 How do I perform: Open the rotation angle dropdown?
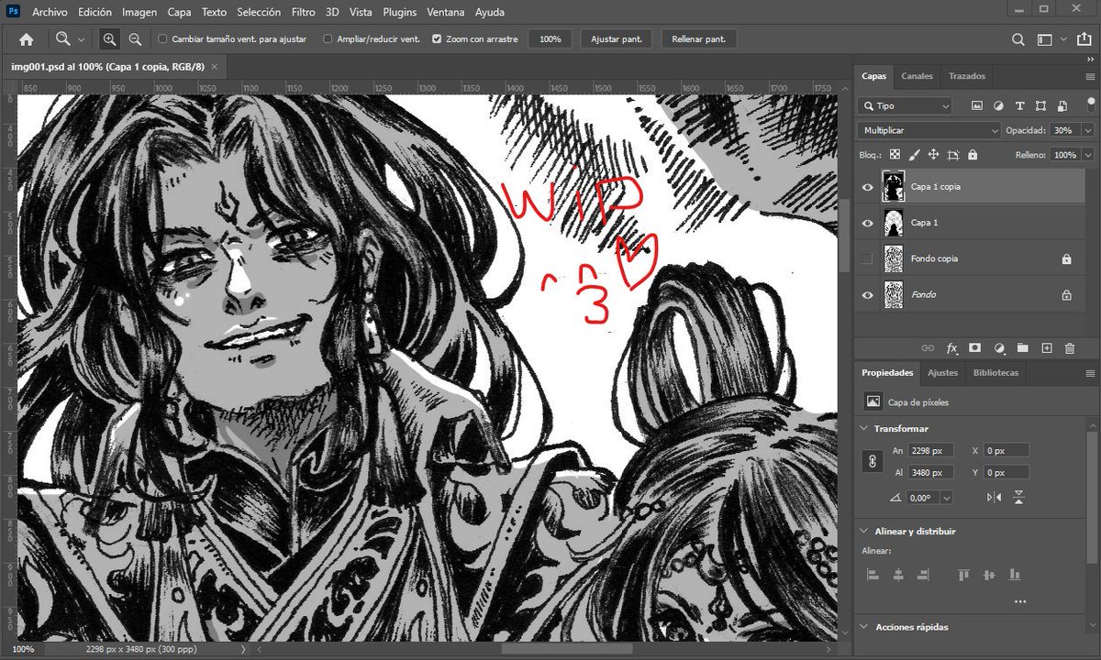click(x=946, y=497)
